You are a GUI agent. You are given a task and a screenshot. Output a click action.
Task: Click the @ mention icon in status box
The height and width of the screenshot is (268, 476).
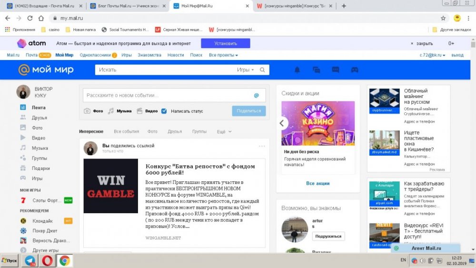coord(256,95)
